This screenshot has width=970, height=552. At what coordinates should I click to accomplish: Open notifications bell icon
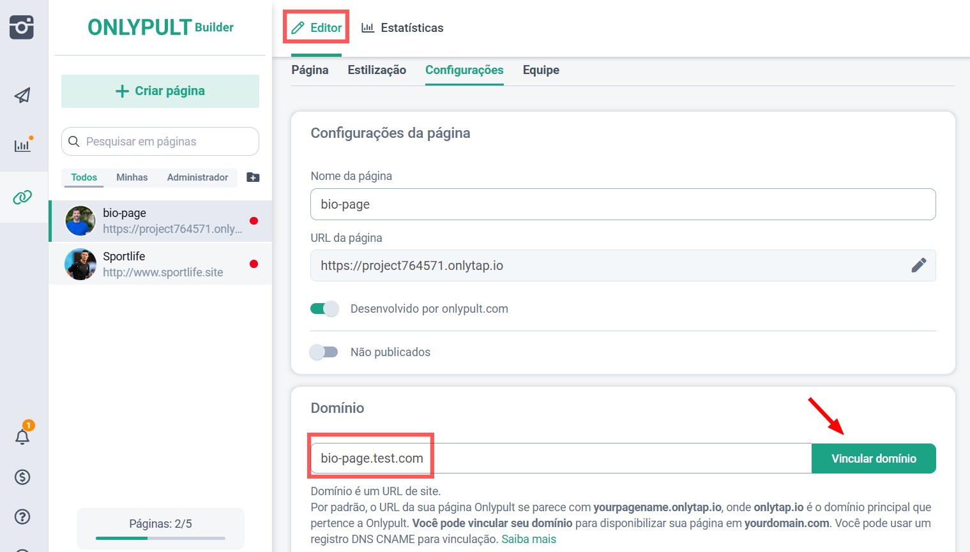22,436
